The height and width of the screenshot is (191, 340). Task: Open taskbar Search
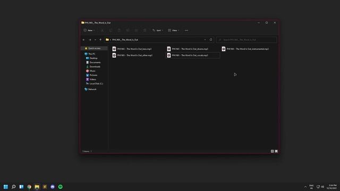[x=14, y=187]
